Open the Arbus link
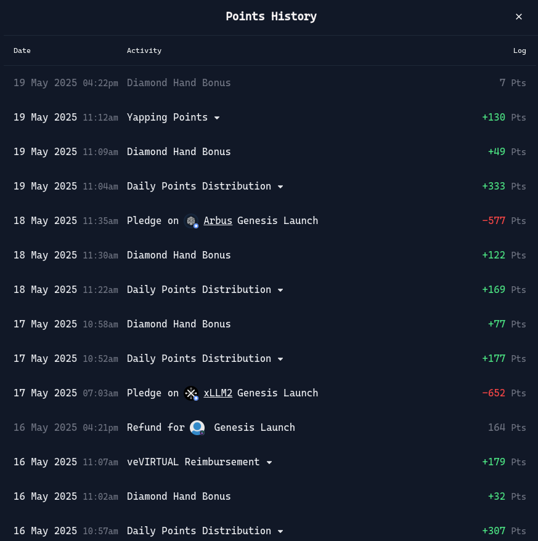Image resolution: width=538 pixels, height=541 pixels. point(218,220)
